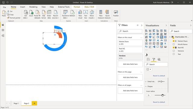The image size is (193, 109).
Task: Switch to Report view in sidebar
Action: (x=3, y=25)
